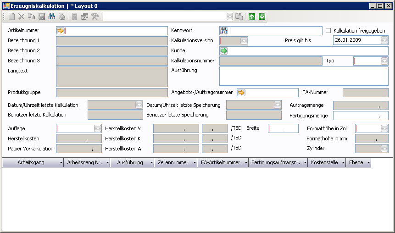Open the Auflage dropdown
The width and height of the screenshot is (395, 233).
point(97,128)
